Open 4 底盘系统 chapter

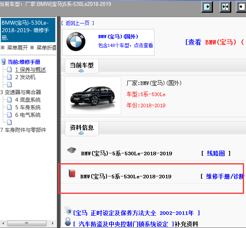28,100
